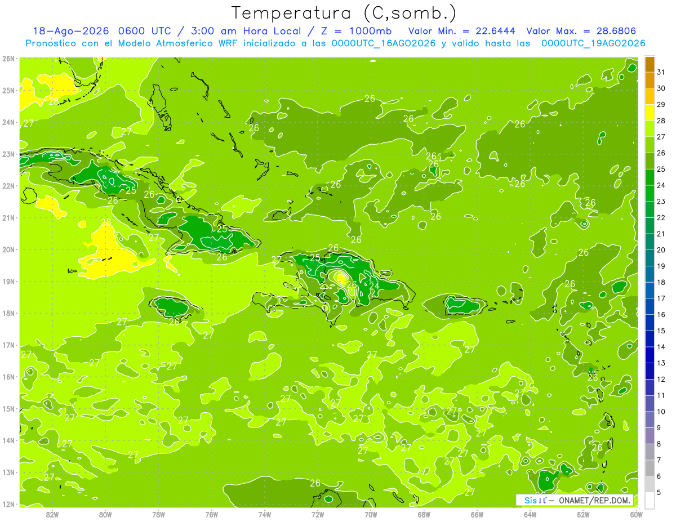Viewport: 676px width, 522px height.
Task: Click the "62W" longitude axis label
Action: (x=583, y=514)
